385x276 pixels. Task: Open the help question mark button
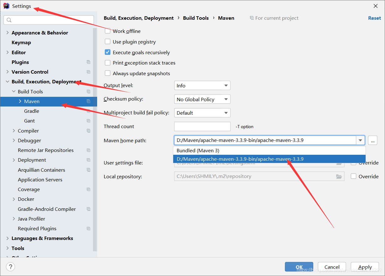pyautogui.click(x=11, y=267)
